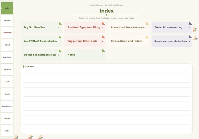Open the Doctor side tab

coord(7,118)
